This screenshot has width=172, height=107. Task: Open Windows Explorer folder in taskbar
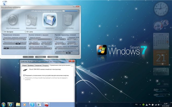coord(18,105)
